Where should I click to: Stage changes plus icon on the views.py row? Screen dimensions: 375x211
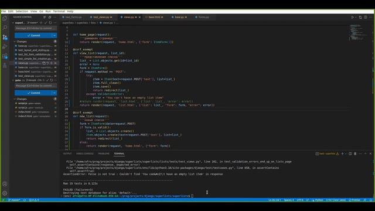[x=51, y=63]
